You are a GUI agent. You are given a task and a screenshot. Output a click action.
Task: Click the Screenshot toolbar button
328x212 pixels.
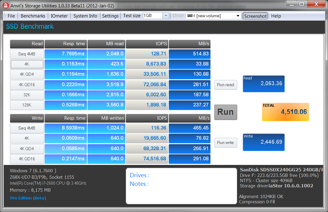pos(255,16)
